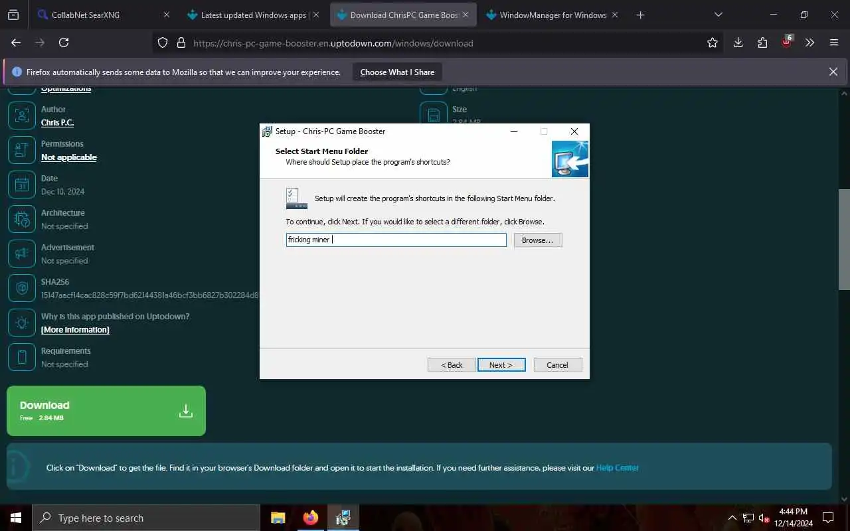Screen dimensions: 850x531
Task: Go Back in the Setup wizard
Action: (x=452, y=365)
